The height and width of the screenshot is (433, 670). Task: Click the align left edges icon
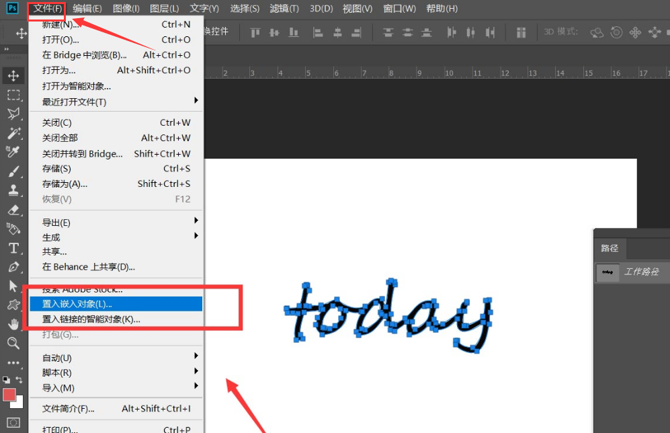pos(318,32)
